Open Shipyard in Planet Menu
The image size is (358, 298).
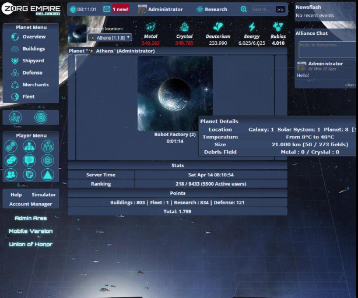[x=33, y=61]
